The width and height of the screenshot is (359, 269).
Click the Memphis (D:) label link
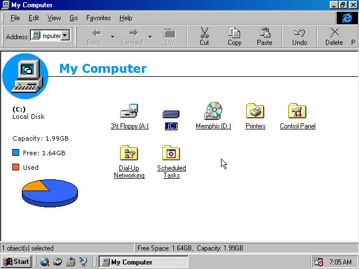pos(213,126)
